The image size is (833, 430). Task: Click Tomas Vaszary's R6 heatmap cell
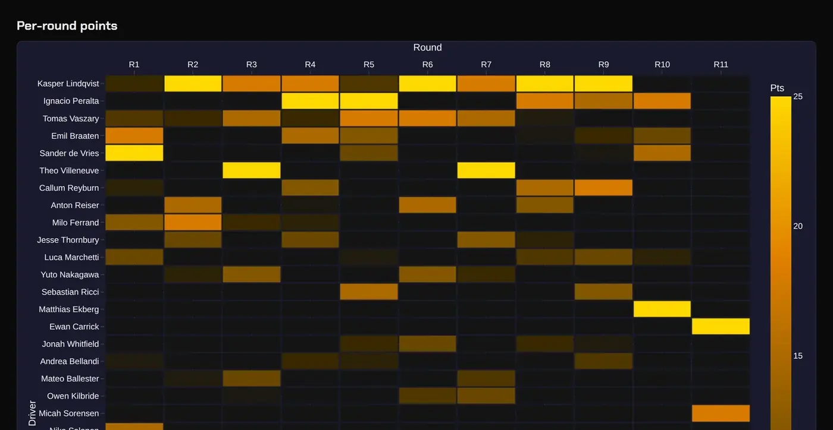pos(427,119)
